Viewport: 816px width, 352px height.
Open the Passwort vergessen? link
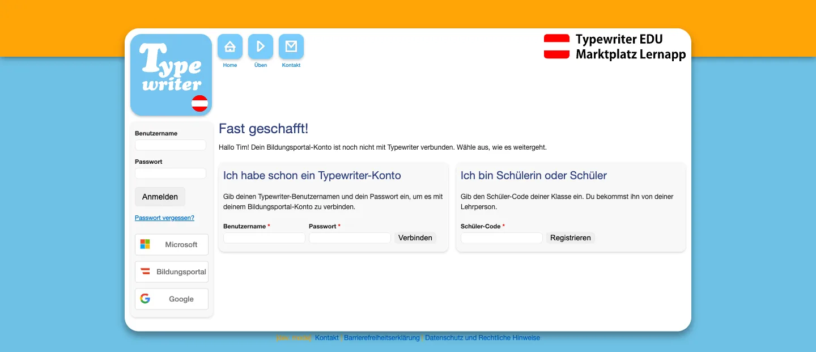164,218
